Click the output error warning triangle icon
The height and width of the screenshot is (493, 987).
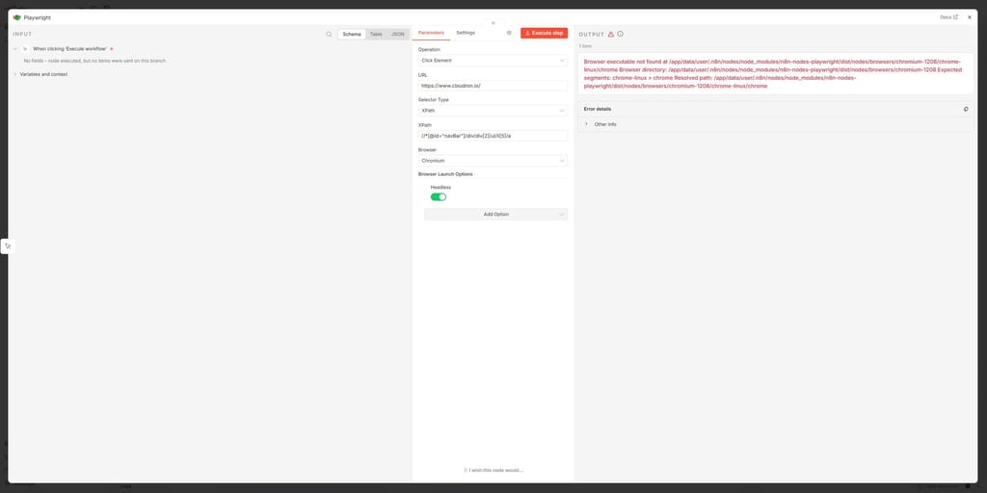[610, 34]
